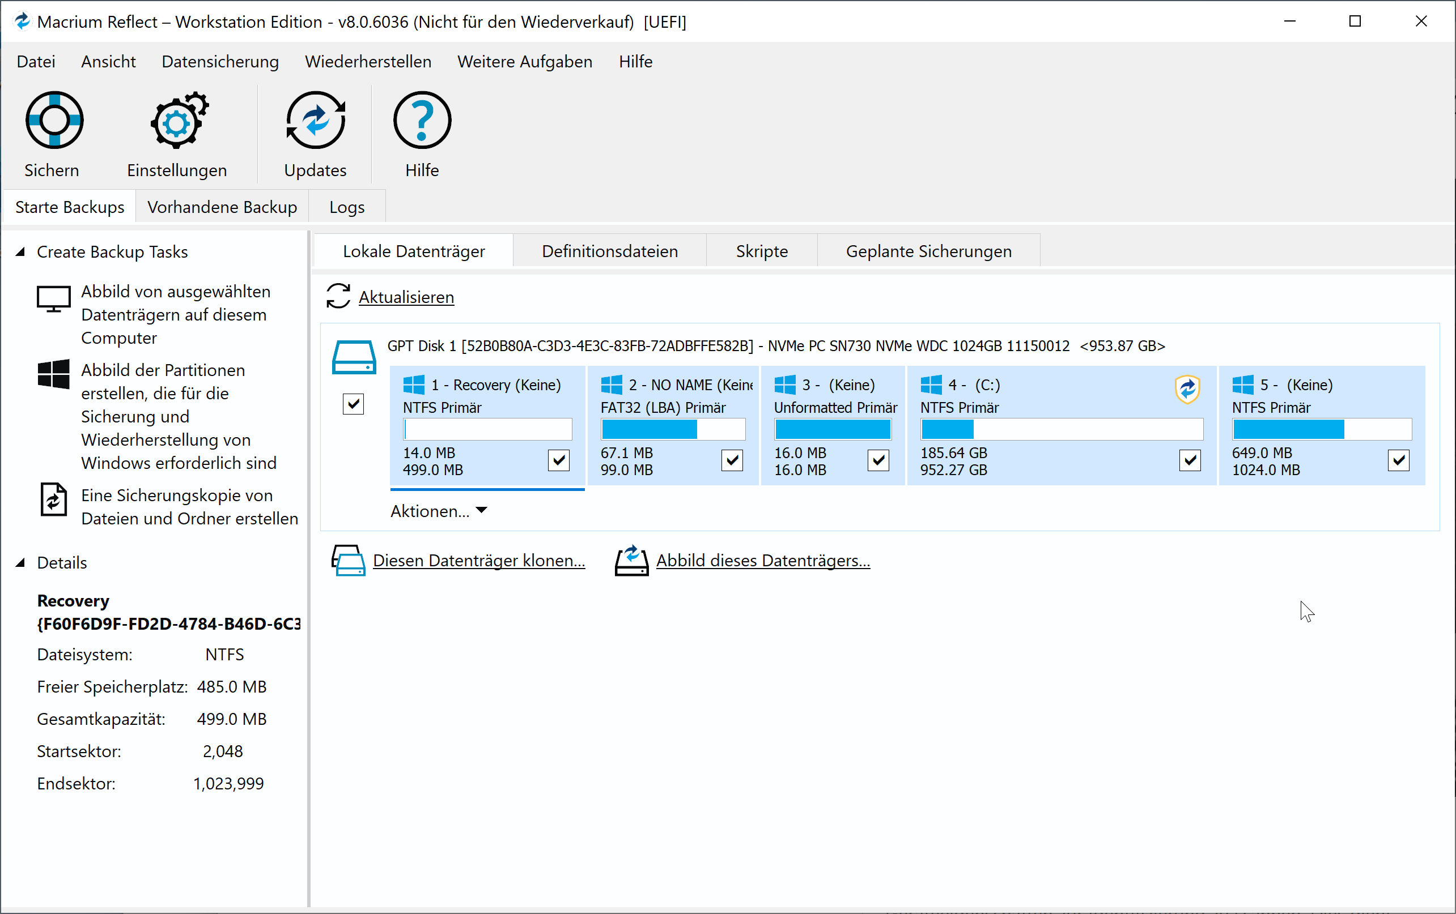Viewport: 1456px width, 914px height.
Task: Select the Sichern life-ring icon
Action: click(53, 119)
